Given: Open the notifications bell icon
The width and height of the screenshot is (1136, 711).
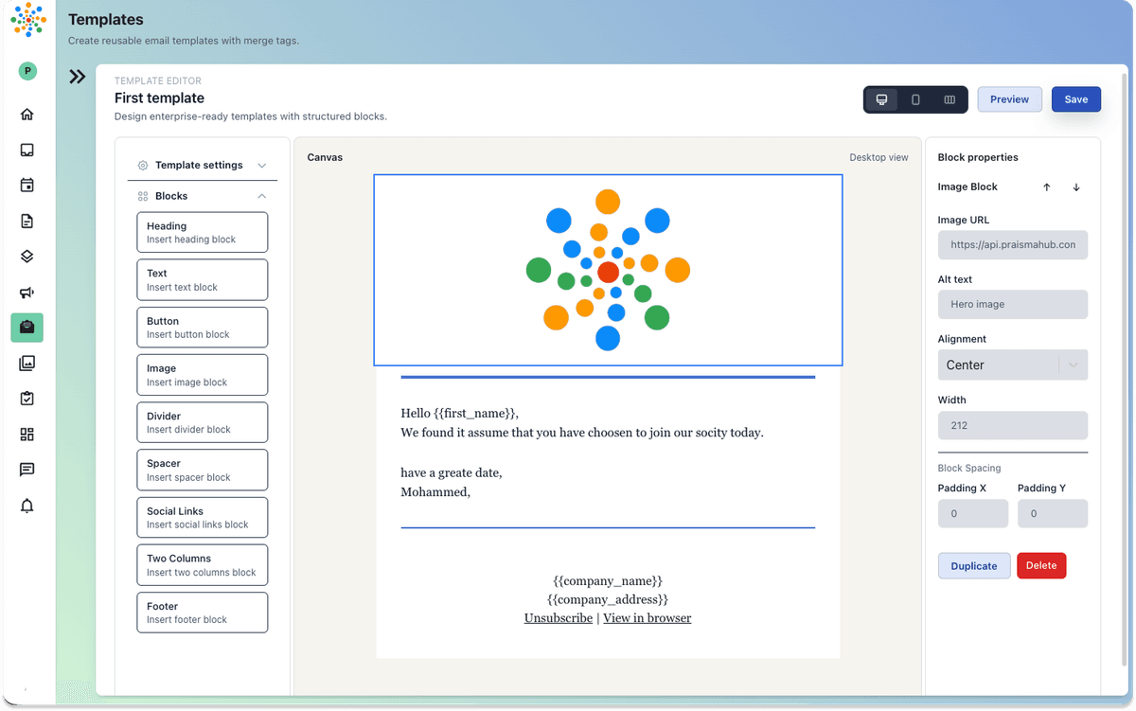Looking at the screenshot, I should pos(27,506).
